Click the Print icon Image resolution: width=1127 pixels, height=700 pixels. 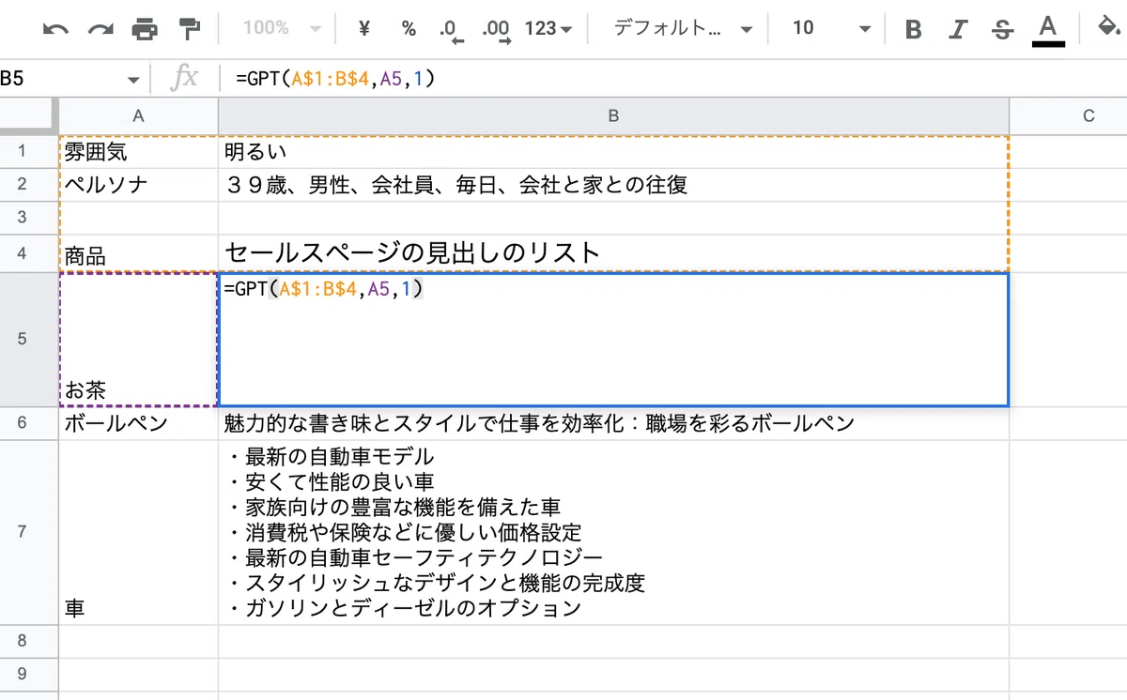(x=145, y=29)
